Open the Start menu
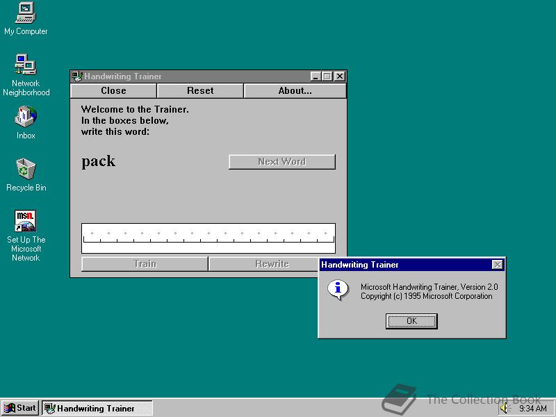This screenshot has height=417, width=556. click(x=19, y=408)
